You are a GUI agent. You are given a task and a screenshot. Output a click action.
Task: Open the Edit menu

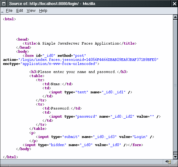point(19,11)
